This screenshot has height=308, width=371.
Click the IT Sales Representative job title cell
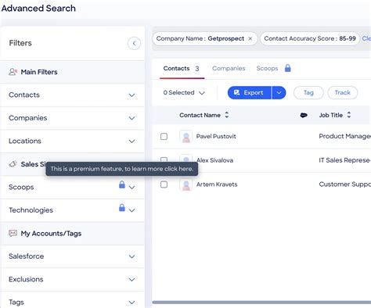(345, 160)
